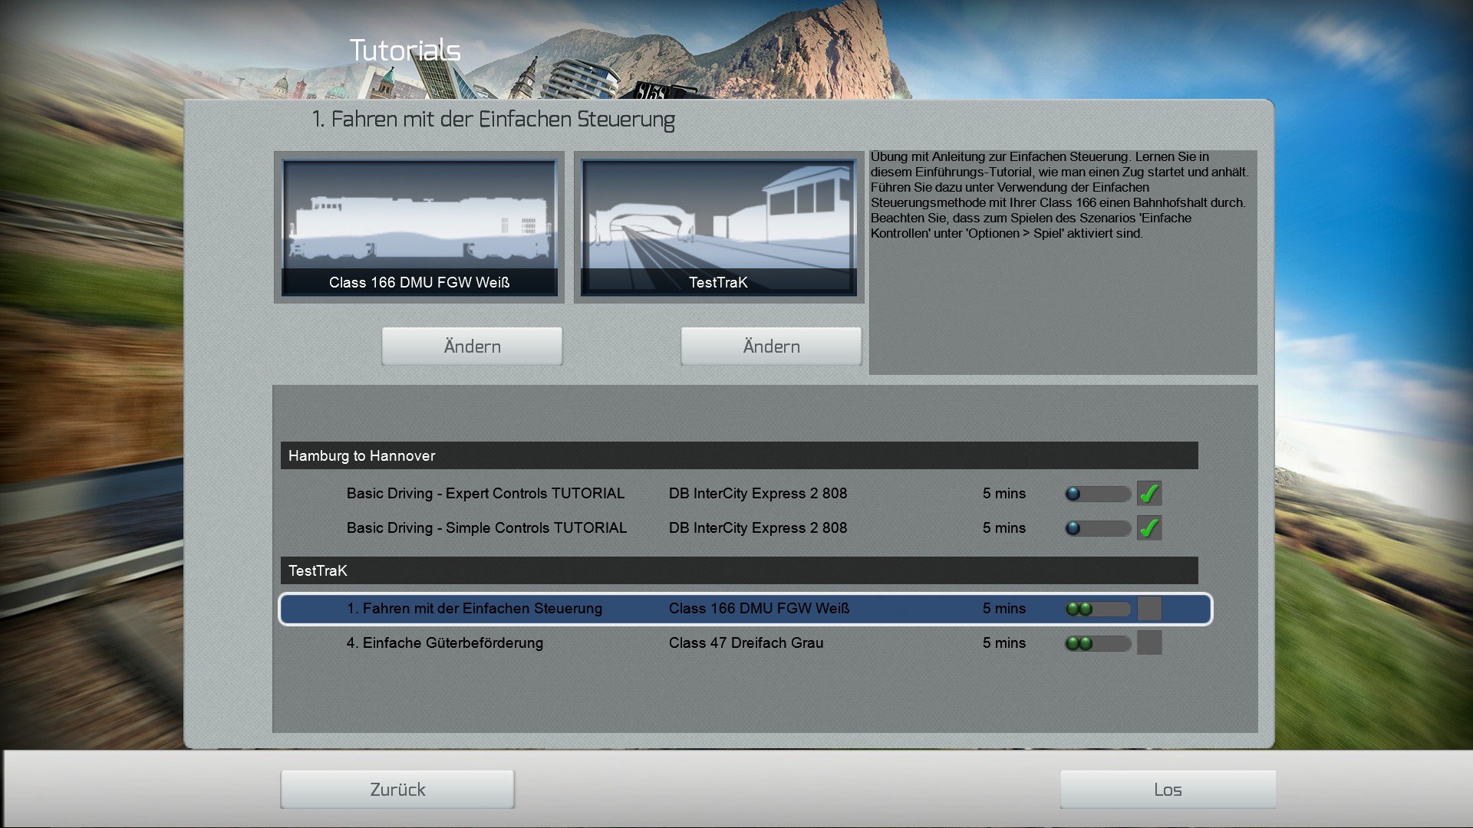Go back with the Zurück button
The image size is (1473, 828).
(x=397, y=789)
